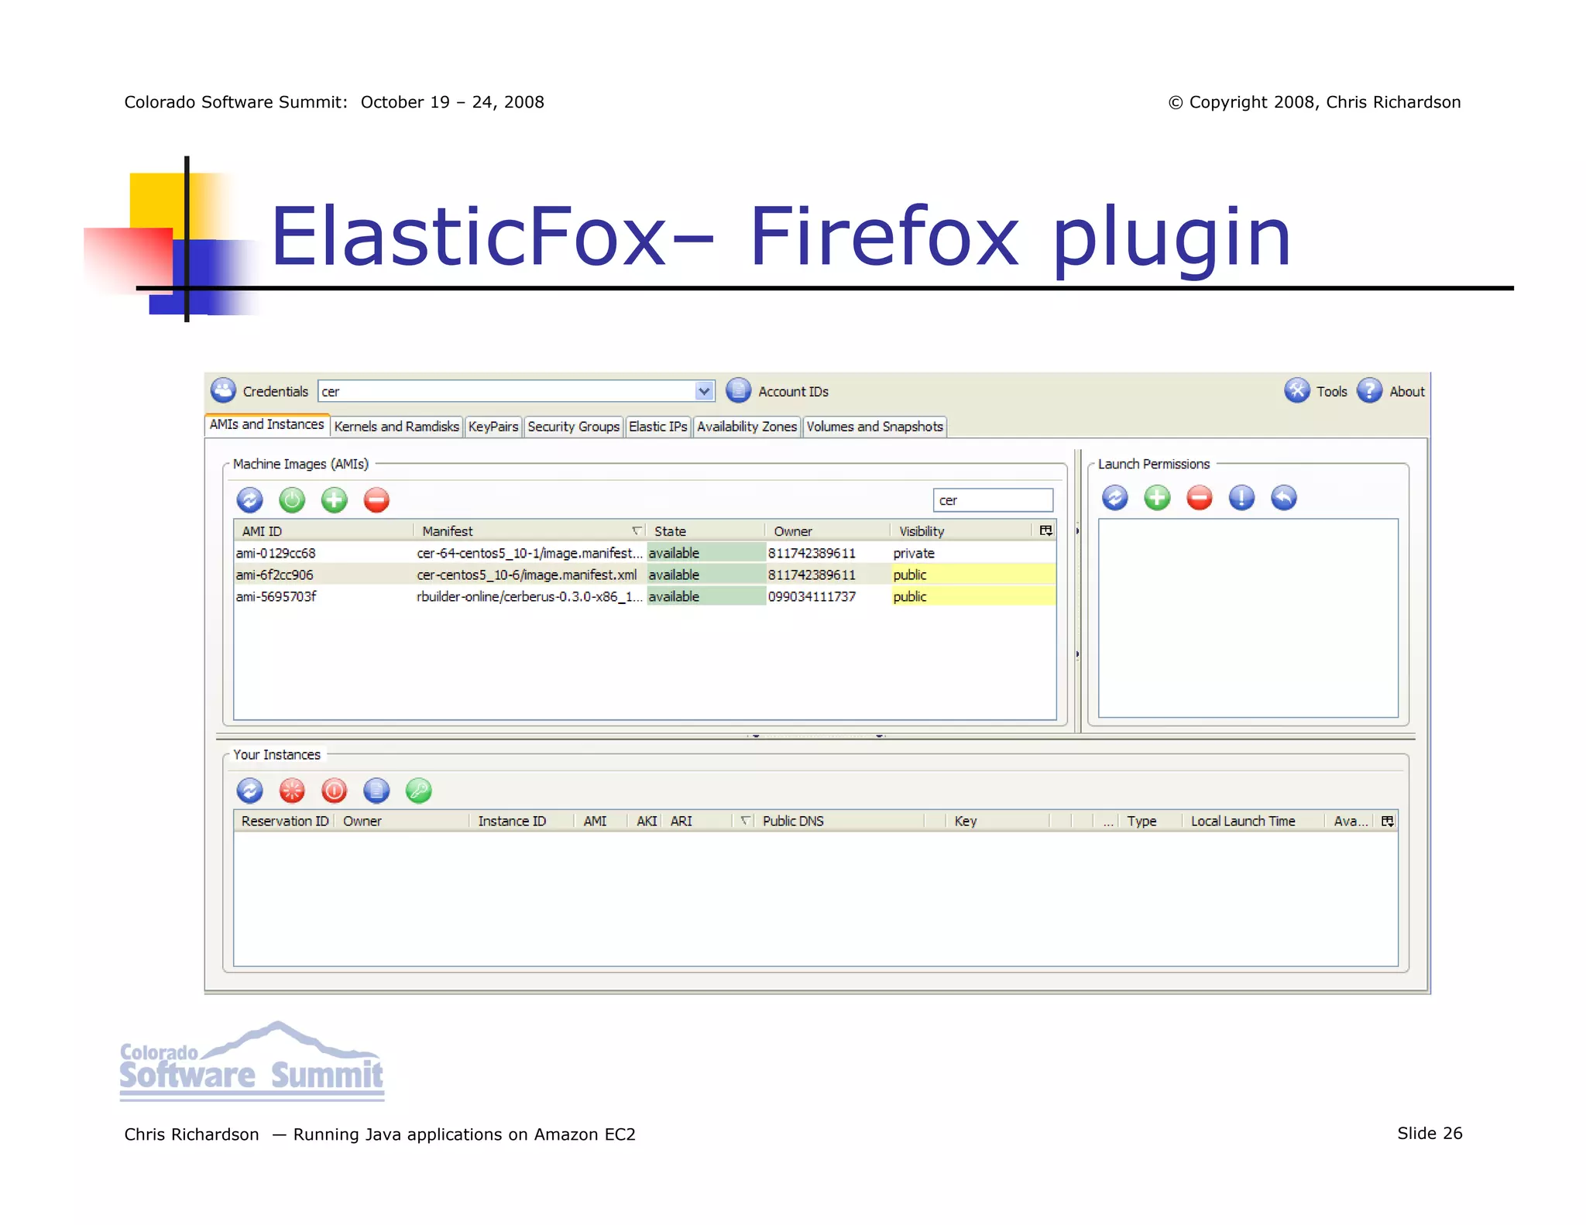This screenshot has width=1586, height=1225.
Task: Switch to Kernels and Ramdisks tab
Action: (396, 427)
